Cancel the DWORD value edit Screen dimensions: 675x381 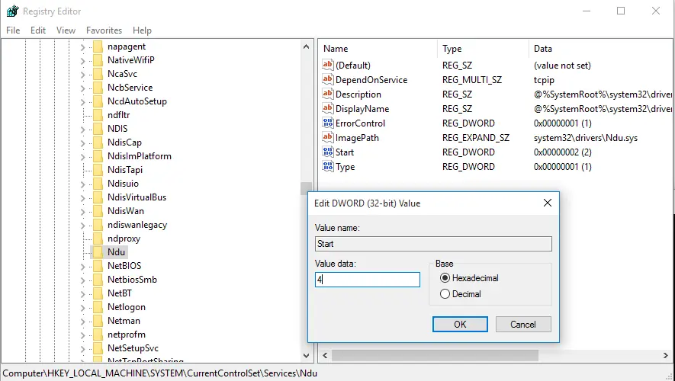click(x=523, y=325)
